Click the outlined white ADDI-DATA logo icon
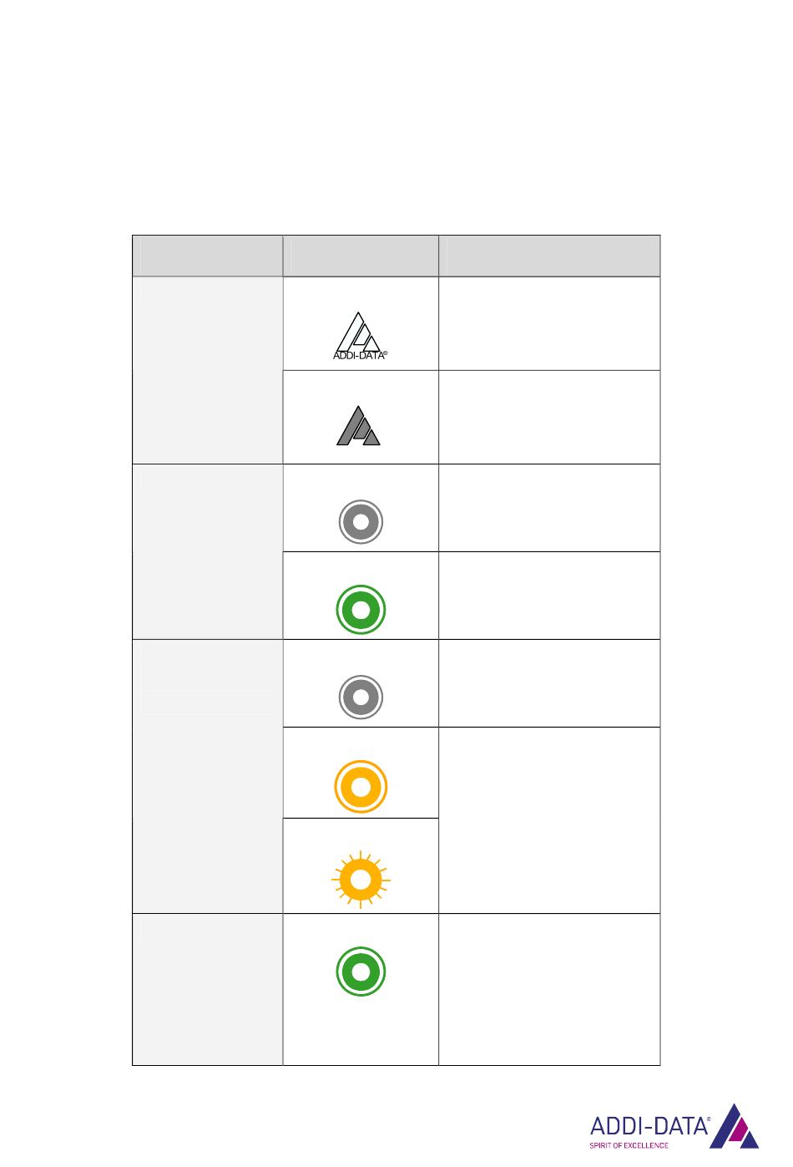793x1167 pixels. (x=361, y=336)
